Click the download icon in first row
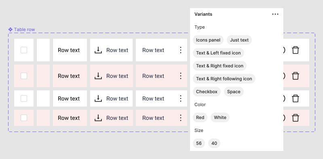 (98, 50)
